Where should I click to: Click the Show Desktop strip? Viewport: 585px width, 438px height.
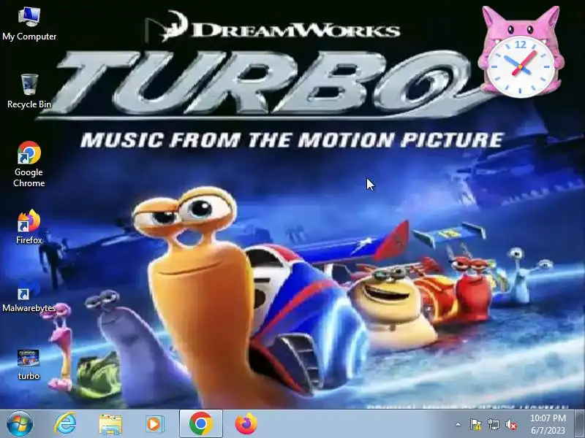click(x=580, y=424)
